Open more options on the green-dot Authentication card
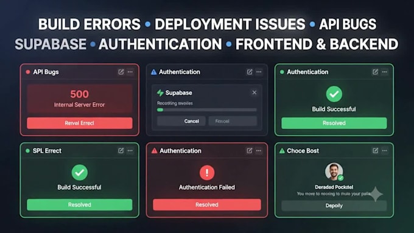This screenshot has width=414, height=233. 384,72
